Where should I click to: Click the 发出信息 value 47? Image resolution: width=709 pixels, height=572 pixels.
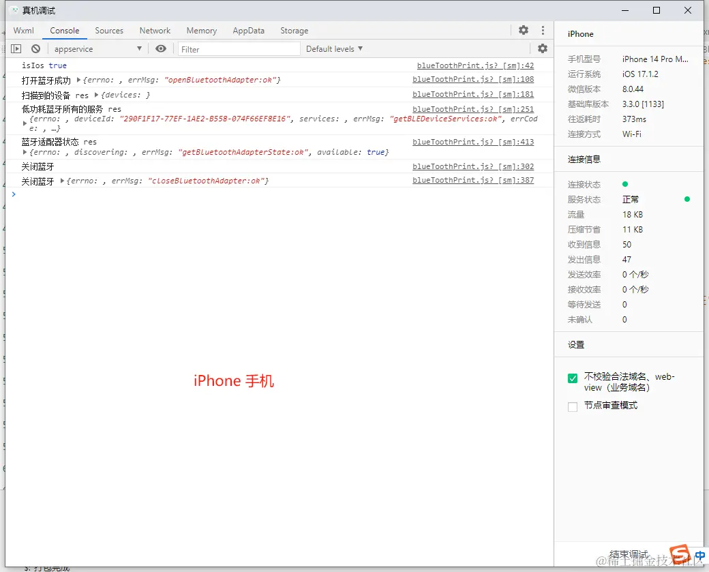click(627, 259)
